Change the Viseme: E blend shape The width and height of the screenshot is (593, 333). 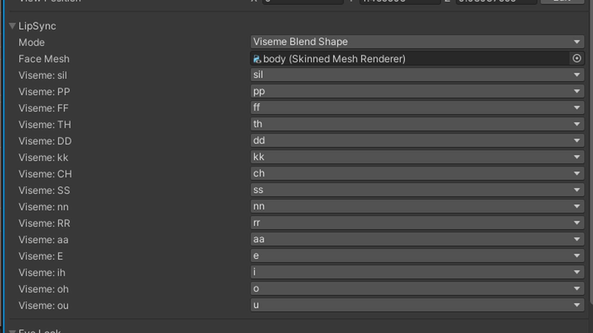(x=417, y=256)
